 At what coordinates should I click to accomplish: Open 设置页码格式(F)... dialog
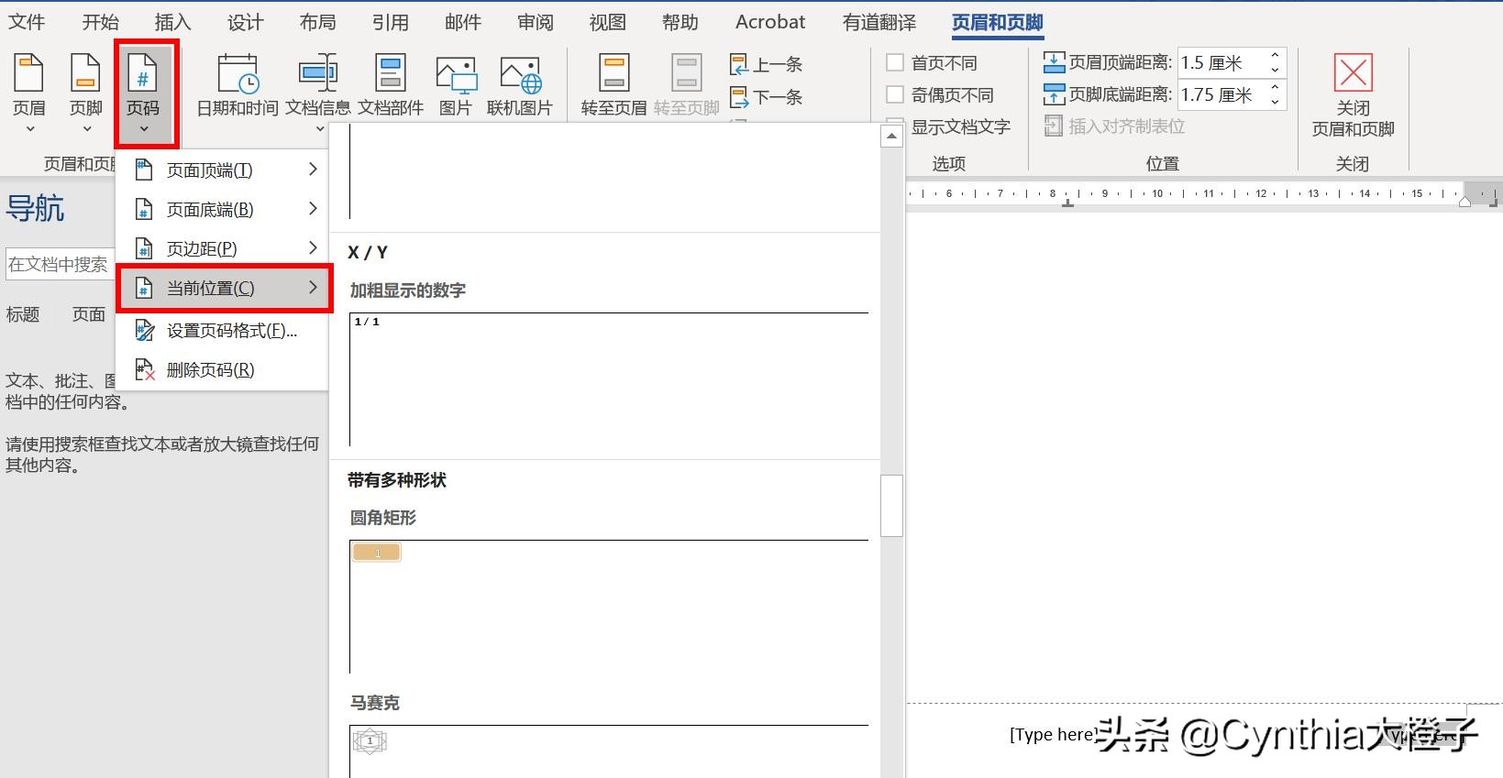[x=223, y=331]
